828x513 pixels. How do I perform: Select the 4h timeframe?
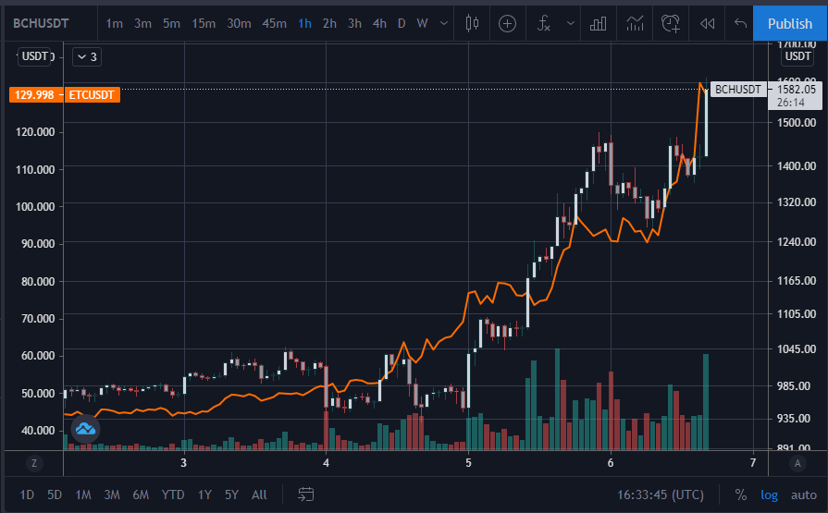(379, 23)
